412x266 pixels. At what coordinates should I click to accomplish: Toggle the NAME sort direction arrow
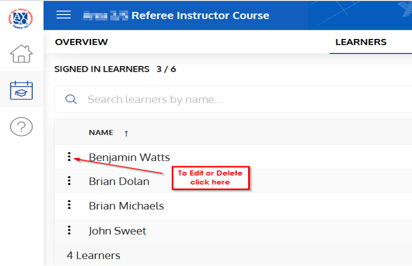coord(126,133)
